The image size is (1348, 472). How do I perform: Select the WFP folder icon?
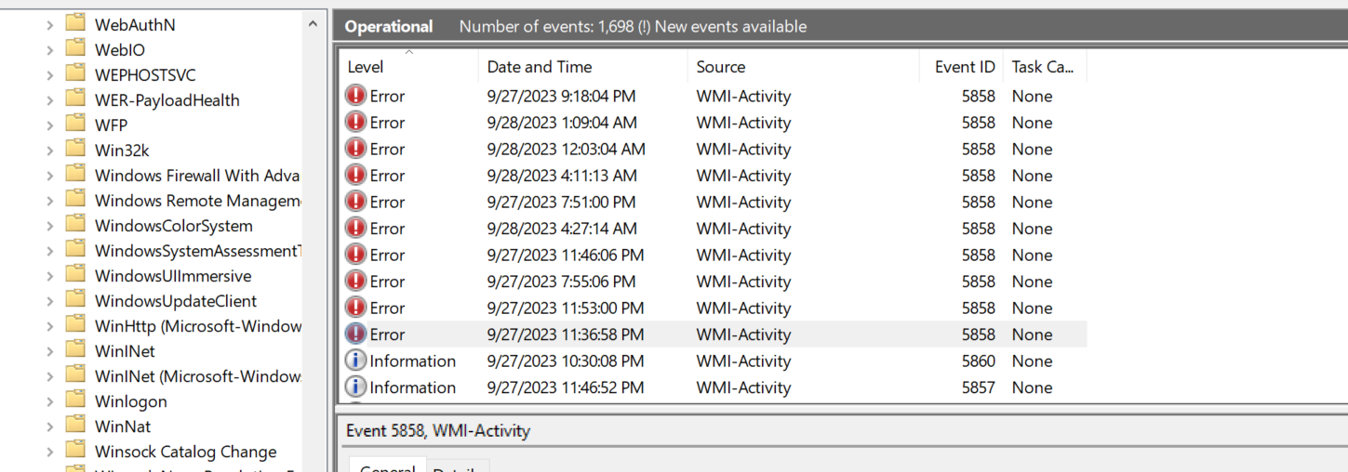pos(75,125)
